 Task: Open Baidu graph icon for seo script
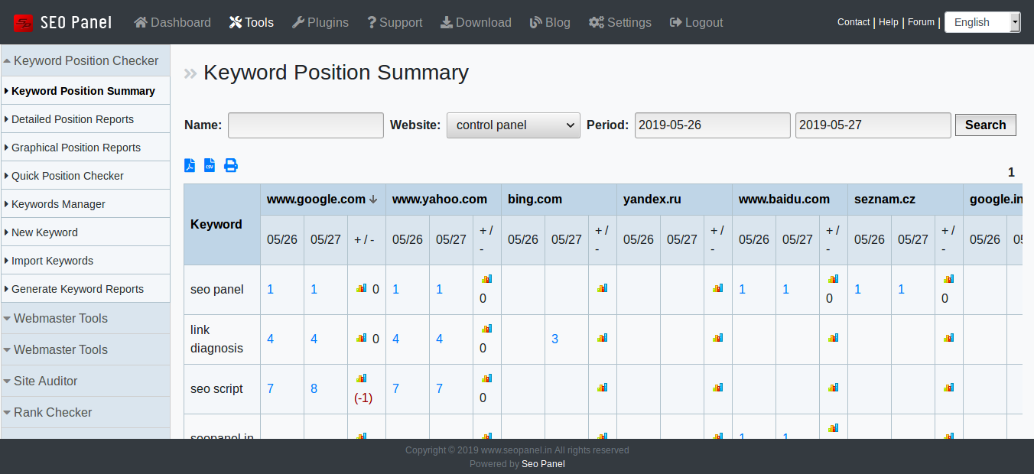[x=834, y=388]
